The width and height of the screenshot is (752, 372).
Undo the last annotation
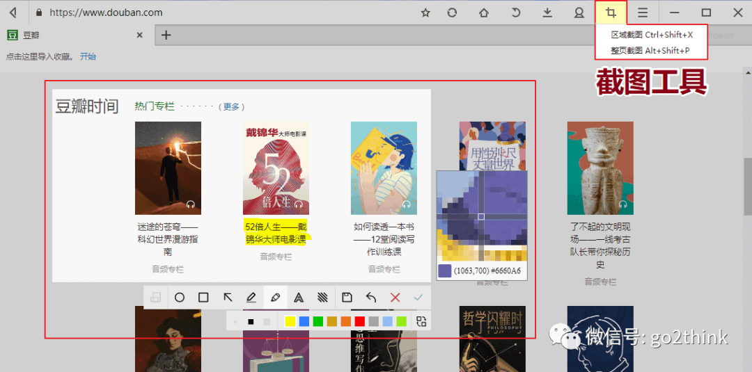point(370,298)
